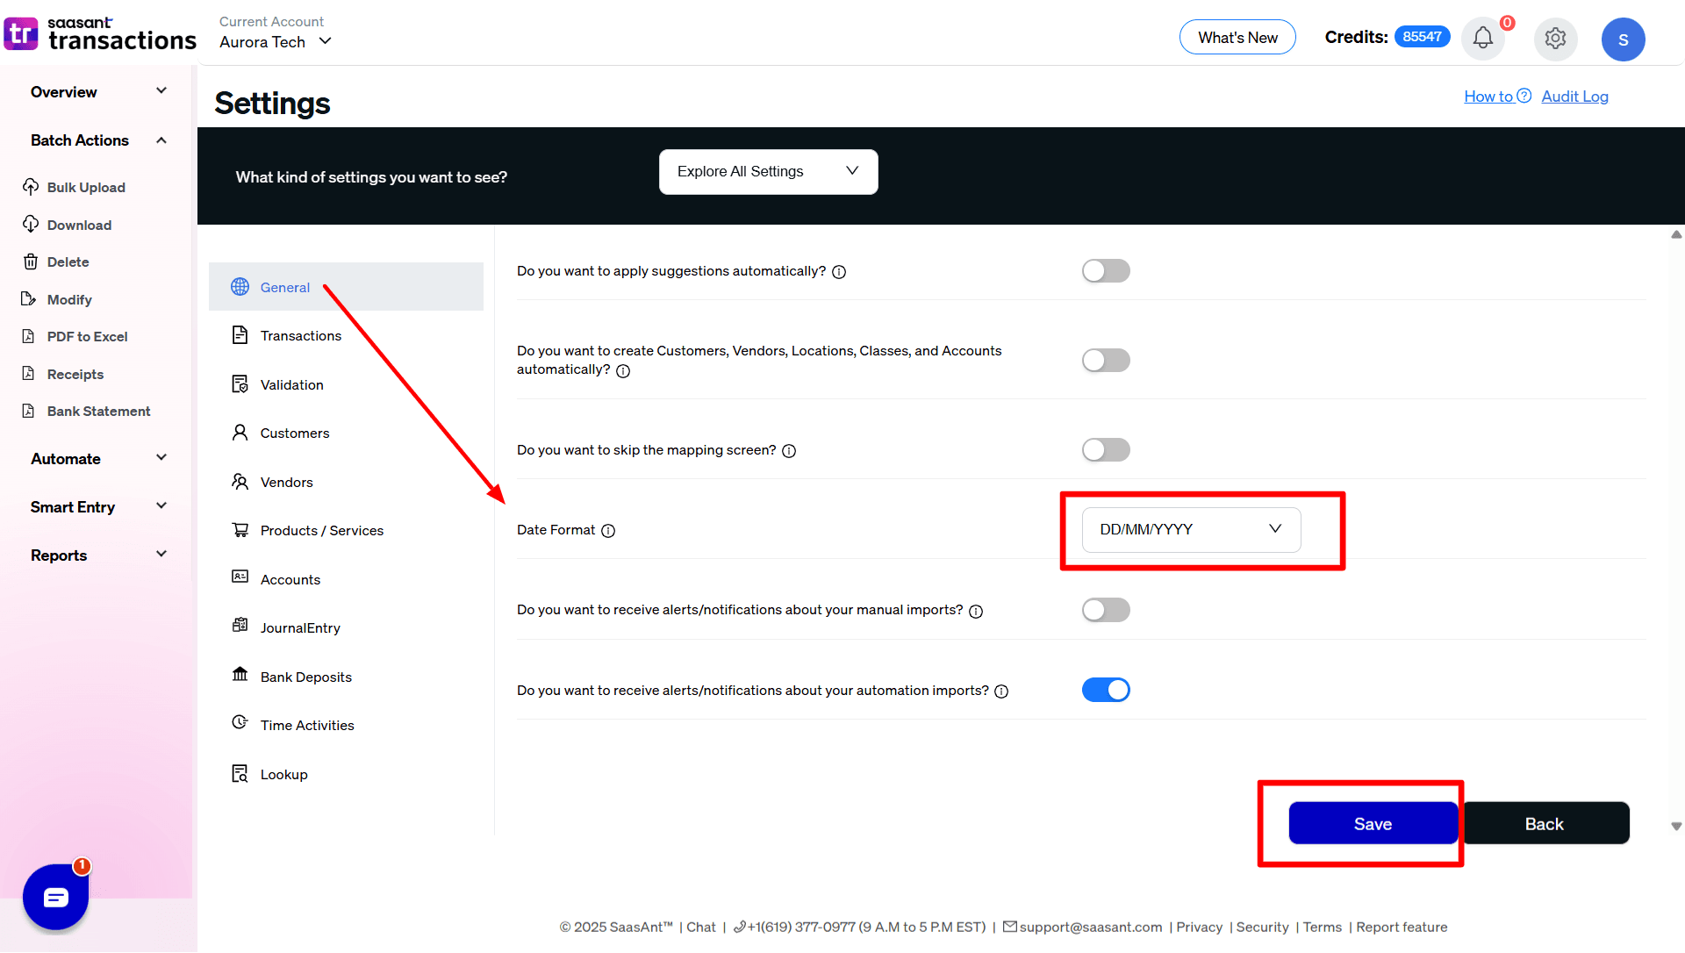Open the Explore All Settings dropdown
Image resolution: width=1685 pixels, height=953 pixels.
tap(768, 172)
